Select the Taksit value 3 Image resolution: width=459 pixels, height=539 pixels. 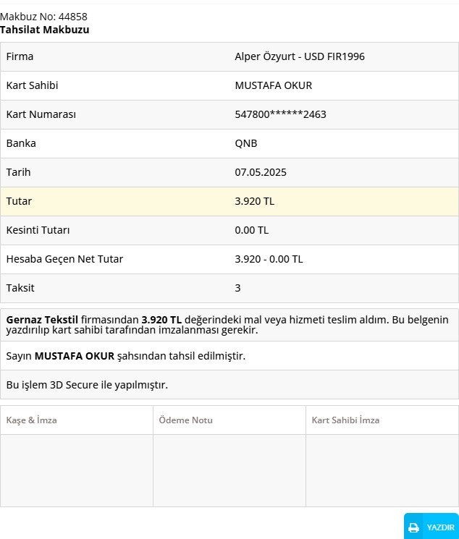238,288
